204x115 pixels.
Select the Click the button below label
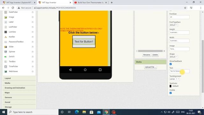pos(84,33)
